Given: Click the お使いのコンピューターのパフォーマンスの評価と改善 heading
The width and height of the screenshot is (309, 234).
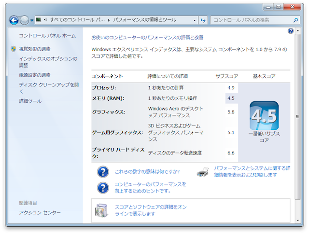Looking at the screenshot, I should click(x=147, y=38).
